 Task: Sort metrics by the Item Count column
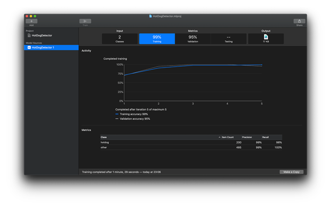pos(228,137)
